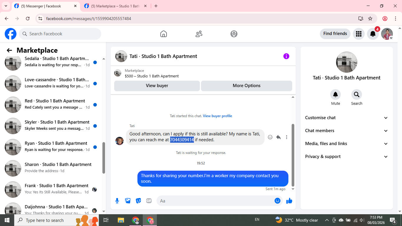Click the Aa message input field
Viewport: 402px width, 226px height.
[x=220, y=201]
